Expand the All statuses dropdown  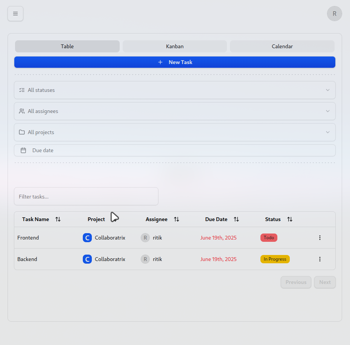point(175,90)
